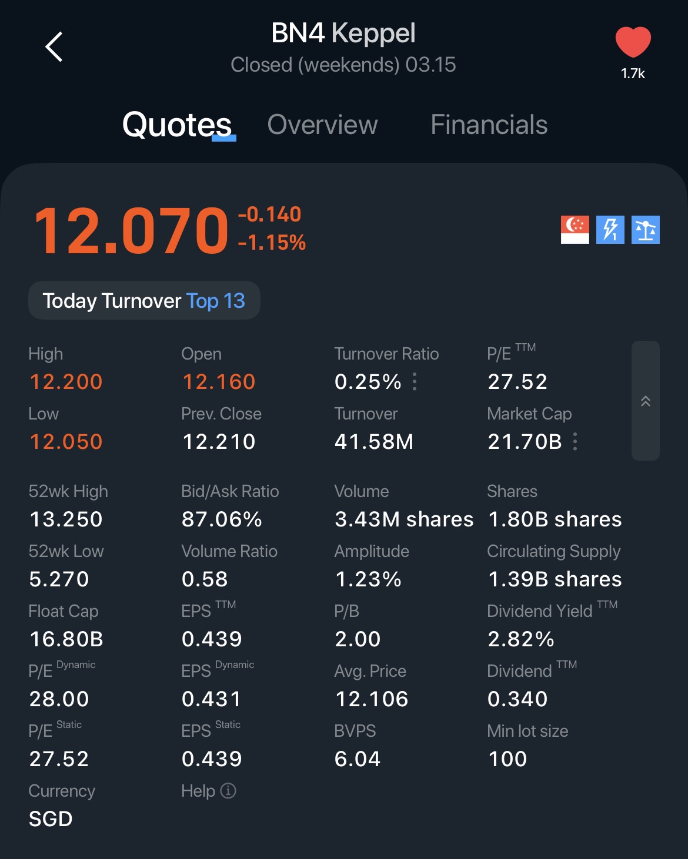Tap the Dividend Yield value 2.82%
This screenshot has width=688, height=859.
point(521,639)
